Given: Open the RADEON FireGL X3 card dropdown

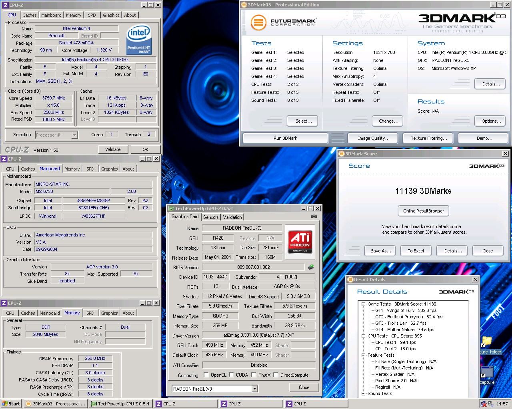Looking at the screenshot, I should point(254,389).
